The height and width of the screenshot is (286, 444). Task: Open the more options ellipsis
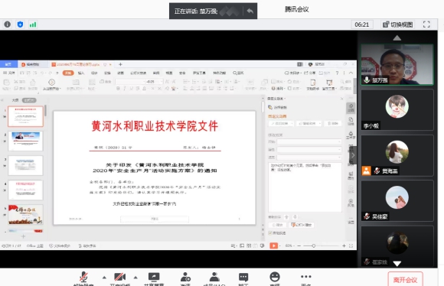[x=306, y=276]
